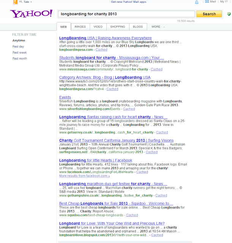Click the Yahoo! logo
Image resolution: width=232 pixels, height=243 pixels.
click(x=31, y=14)
